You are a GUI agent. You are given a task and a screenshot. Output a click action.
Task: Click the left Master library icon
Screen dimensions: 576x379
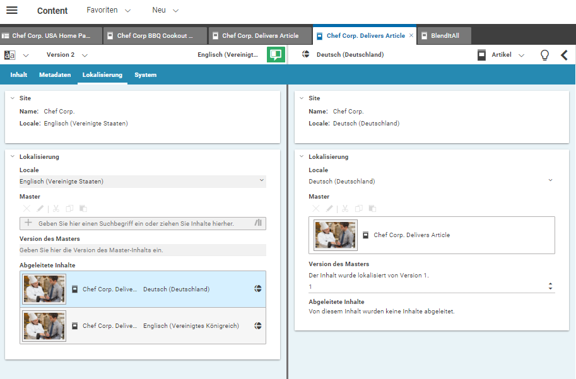pyautogui.click(x=257, y=223)
